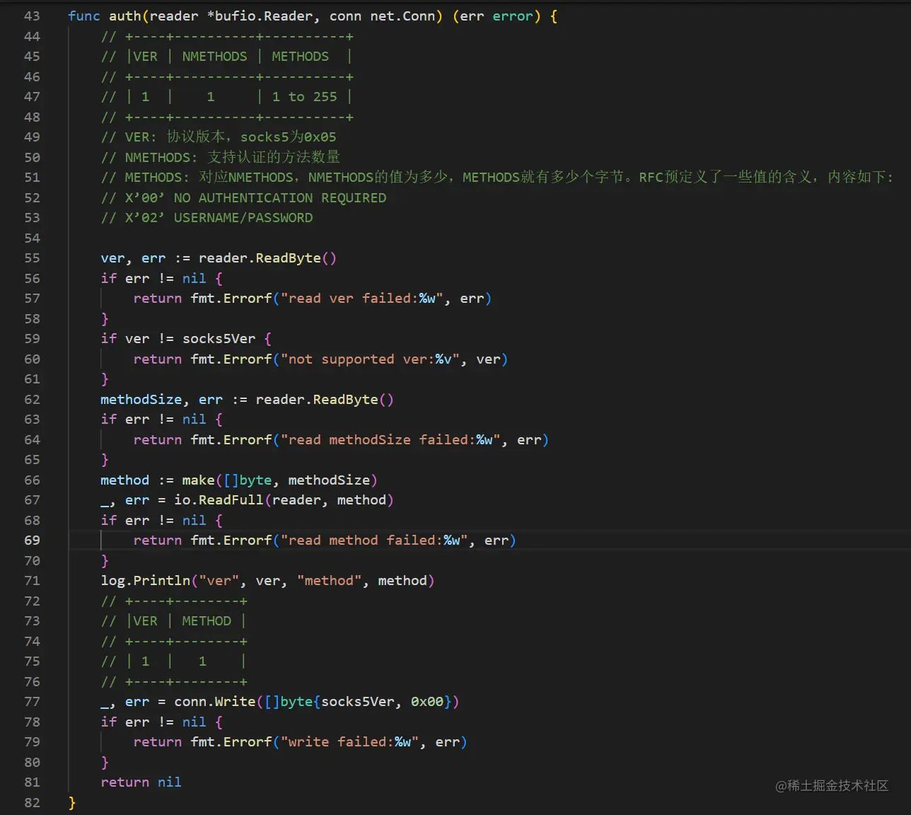Click the string "write failed:%w"
Screen dimensions: 911x815
350,742
